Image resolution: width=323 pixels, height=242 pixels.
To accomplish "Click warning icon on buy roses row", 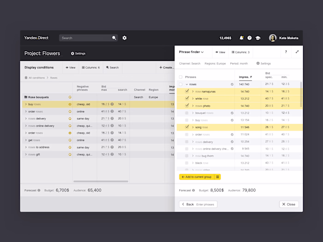I will tap(70, 104).
